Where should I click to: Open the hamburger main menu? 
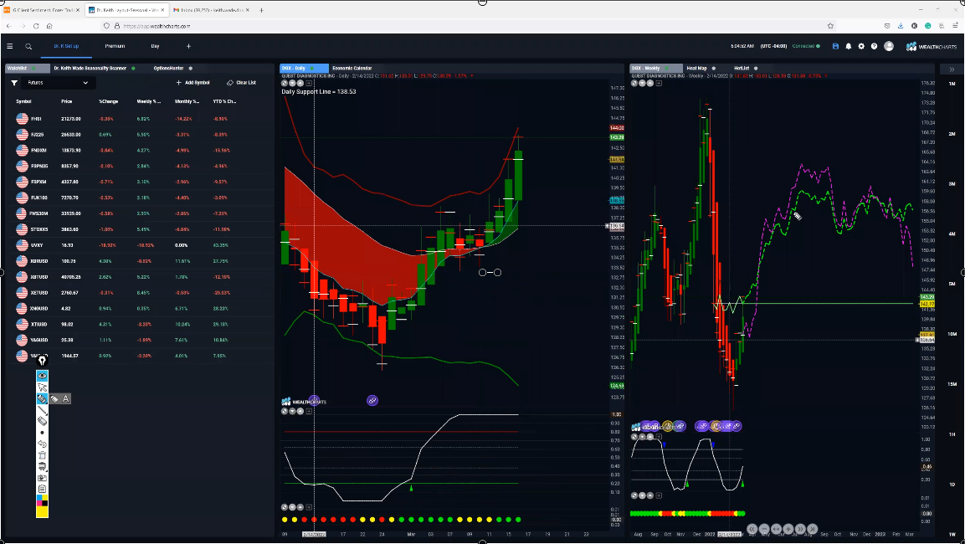point(10,46)
